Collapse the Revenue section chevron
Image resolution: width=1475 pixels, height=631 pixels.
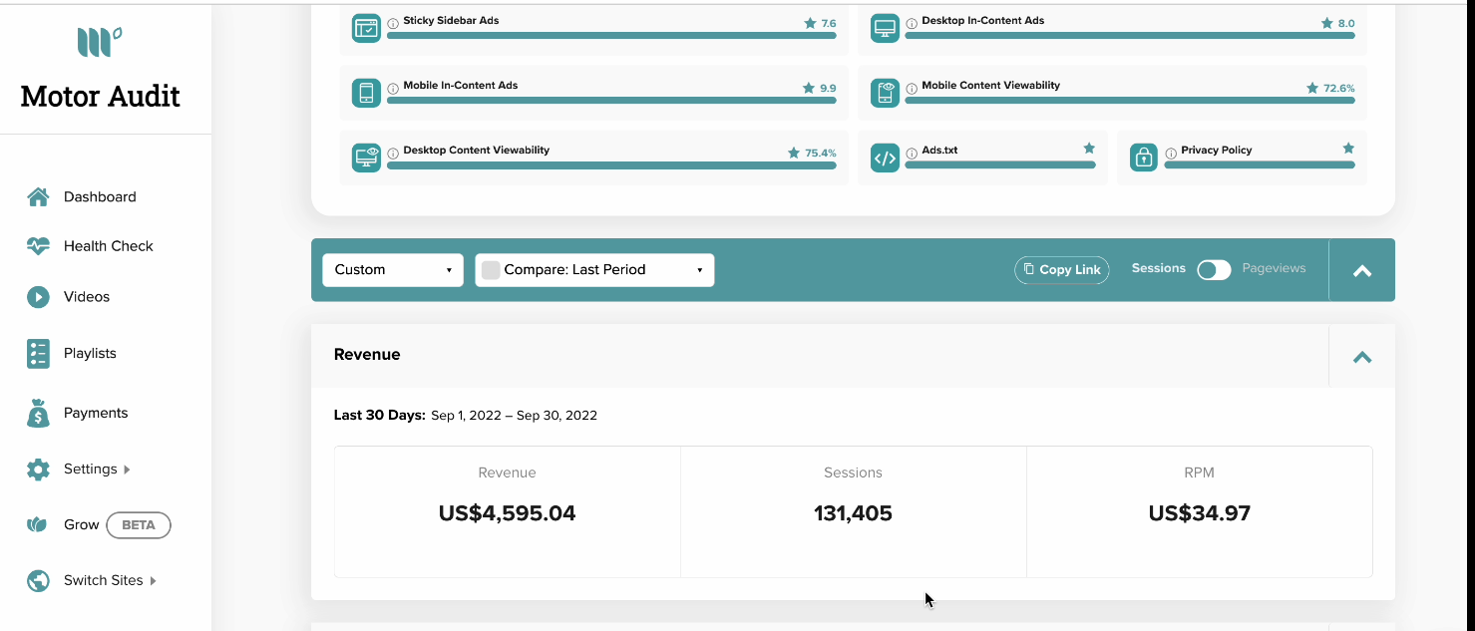1362,356
